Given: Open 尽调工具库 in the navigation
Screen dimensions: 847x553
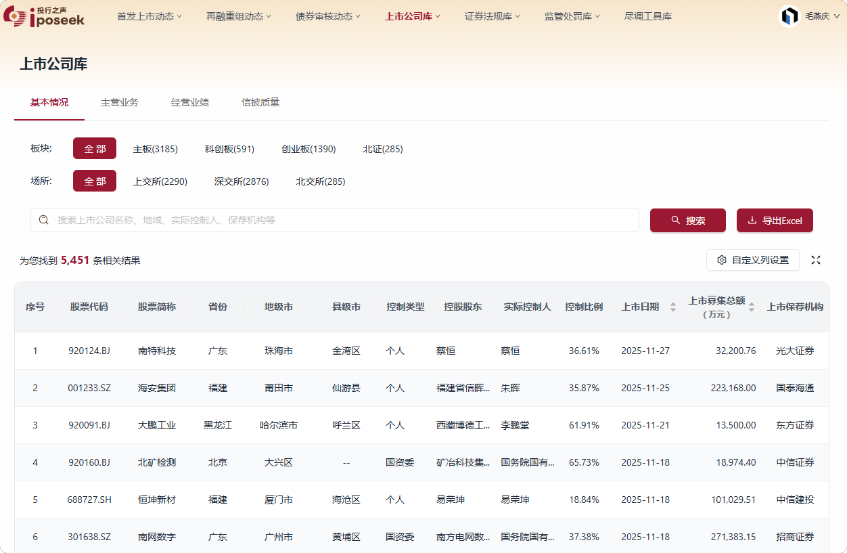Looking at the screenshot, I should (647, 16).
